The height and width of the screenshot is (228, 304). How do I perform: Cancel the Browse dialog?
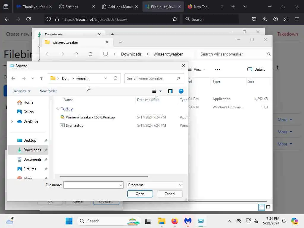[x=170, y=194]
